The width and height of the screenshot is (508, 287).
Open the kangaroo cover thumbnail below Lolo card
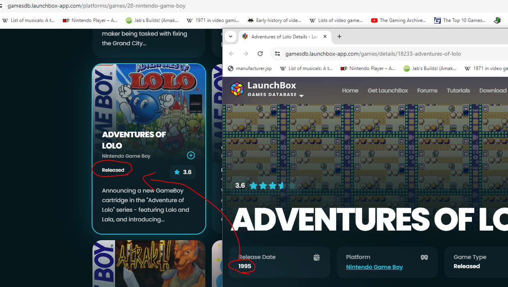point(149,263)
